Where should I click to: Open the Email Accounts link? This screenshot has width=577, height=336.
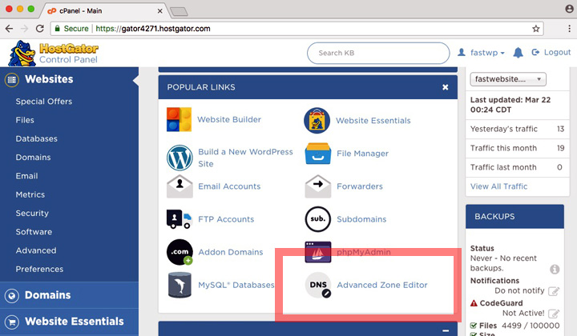coord(229,186)
